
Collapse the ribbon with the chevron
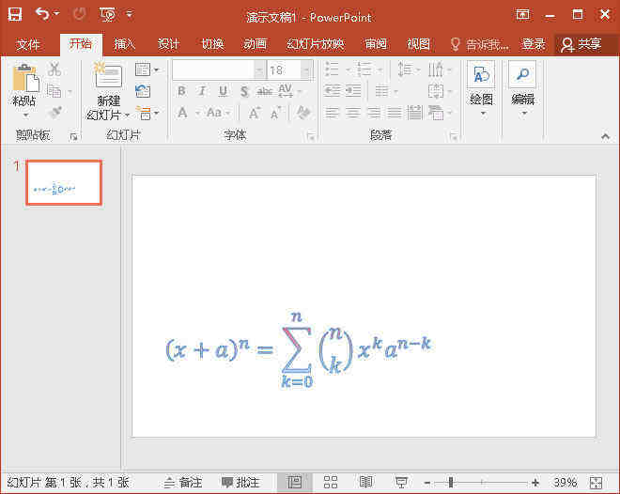(605, 137)
